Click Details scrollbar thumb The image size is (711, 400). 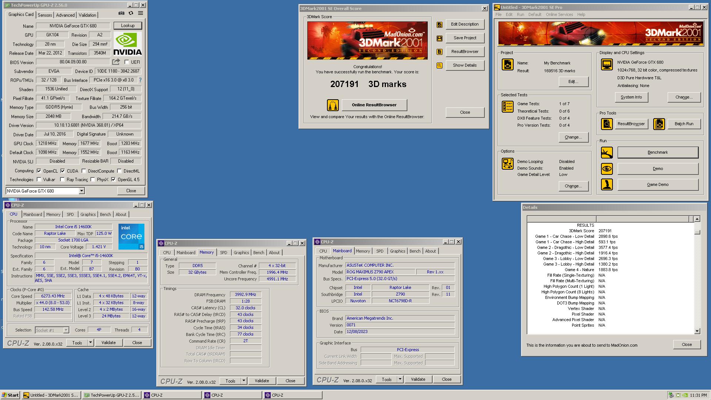point(697,232)
